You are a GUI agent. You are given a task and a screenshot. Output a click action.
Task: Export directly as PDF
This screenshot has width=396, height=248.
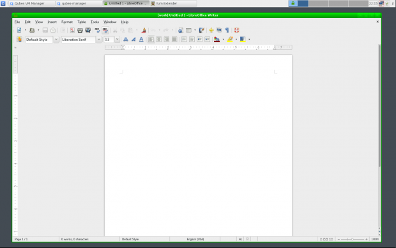72,30
